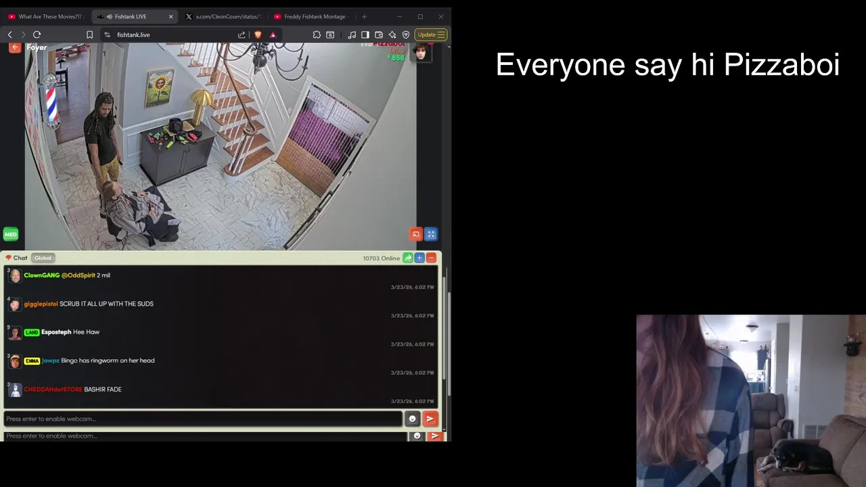Enter fullscreen with the blue expand icon

point(431,235)
